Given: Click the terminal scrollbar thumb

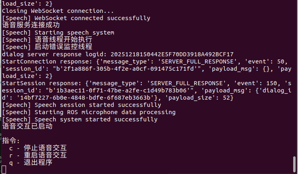Looking at the screenshot, I should tap(295, 164).
